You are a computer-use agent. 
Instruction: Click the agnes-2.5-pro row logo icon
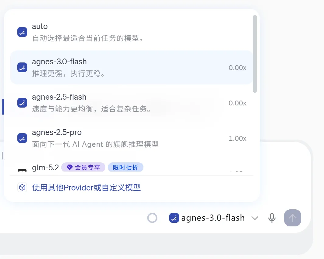point(22,138)
